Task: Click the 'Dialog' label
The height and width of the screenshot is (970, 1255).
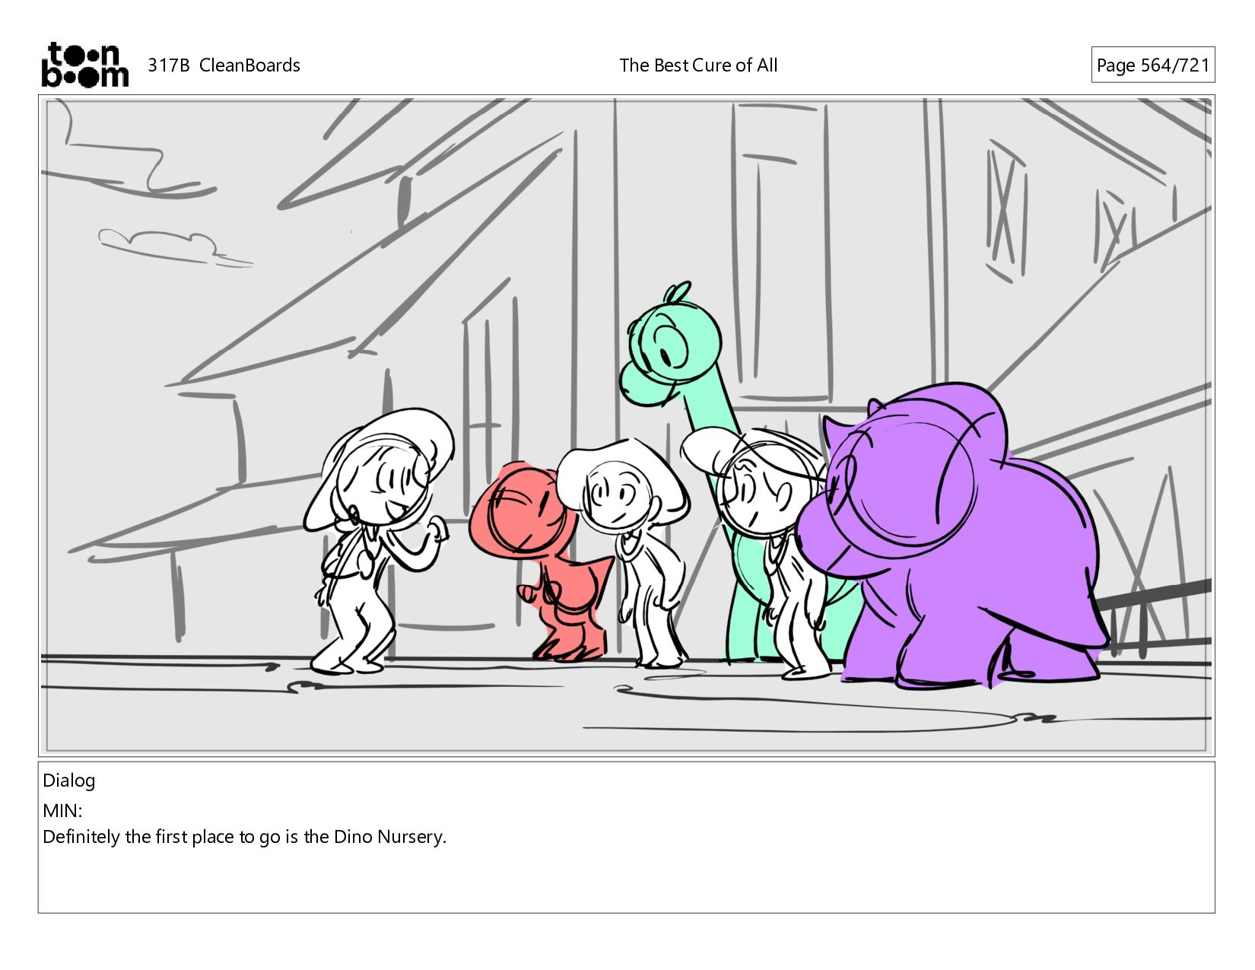Action: [x=69, y=781]
